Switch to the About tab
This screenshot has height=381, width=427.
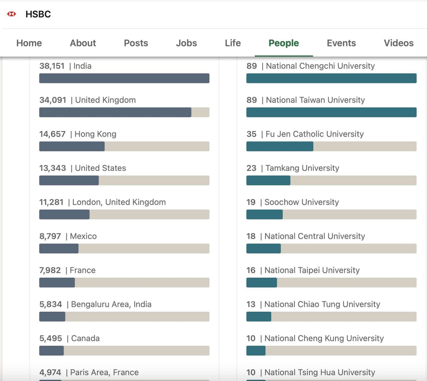click(83, 43)
